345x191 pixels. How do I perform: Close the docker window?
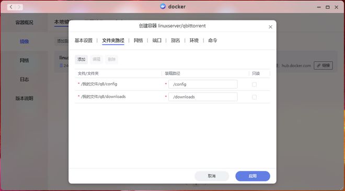tap(337, 7)
